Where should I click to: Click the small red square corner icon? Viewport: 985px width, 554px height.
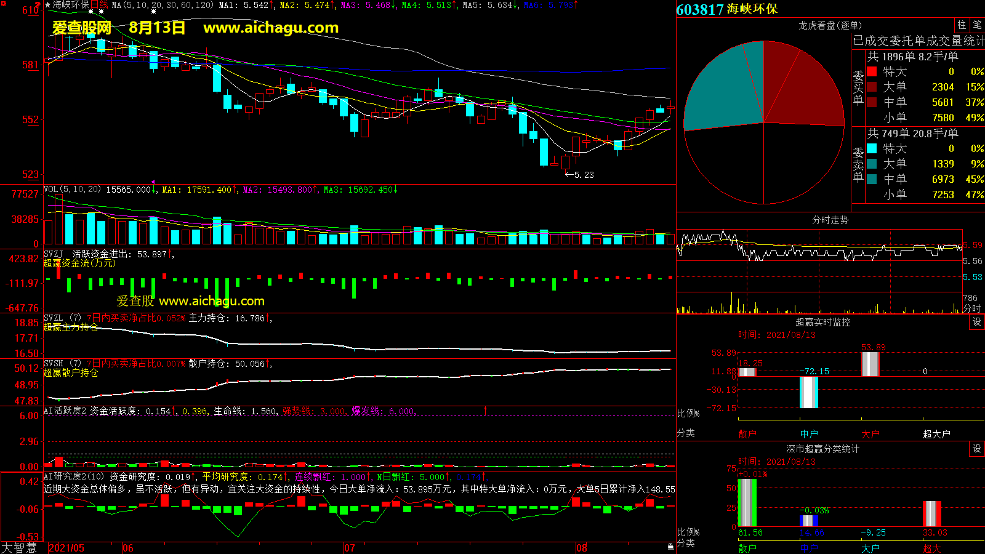point(3,4)
